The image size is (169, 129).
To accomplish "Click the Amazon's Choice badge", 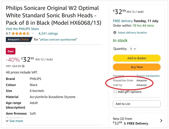I will coord(19,40).
